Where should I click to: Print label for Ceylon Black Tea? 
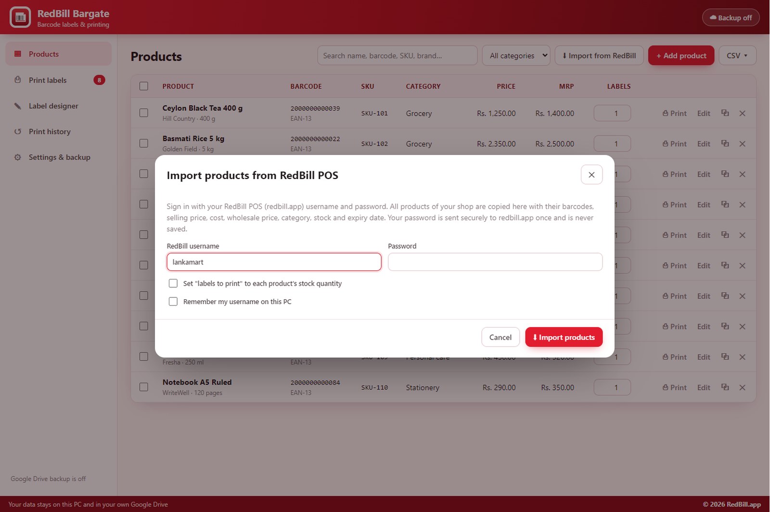pyautogui.click(x=675, y=114)
